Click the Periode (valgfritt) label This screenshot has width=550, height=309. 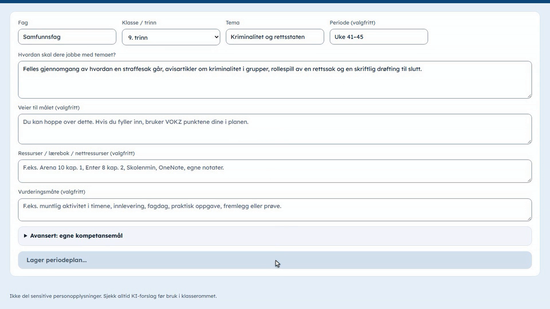352,23
